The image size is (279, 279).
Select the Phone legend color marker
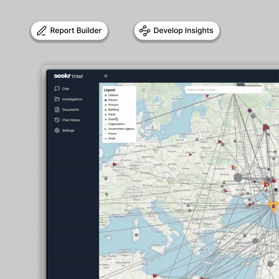click(105, 134)
